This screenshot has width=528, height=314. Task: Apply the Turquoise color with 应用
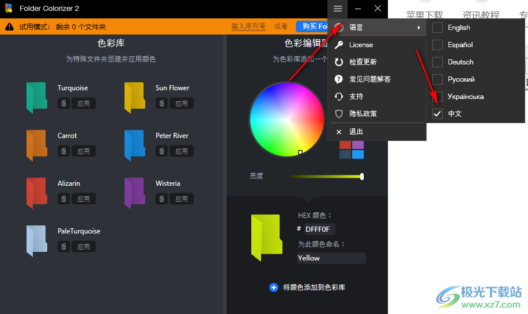(x=84, y=104)
